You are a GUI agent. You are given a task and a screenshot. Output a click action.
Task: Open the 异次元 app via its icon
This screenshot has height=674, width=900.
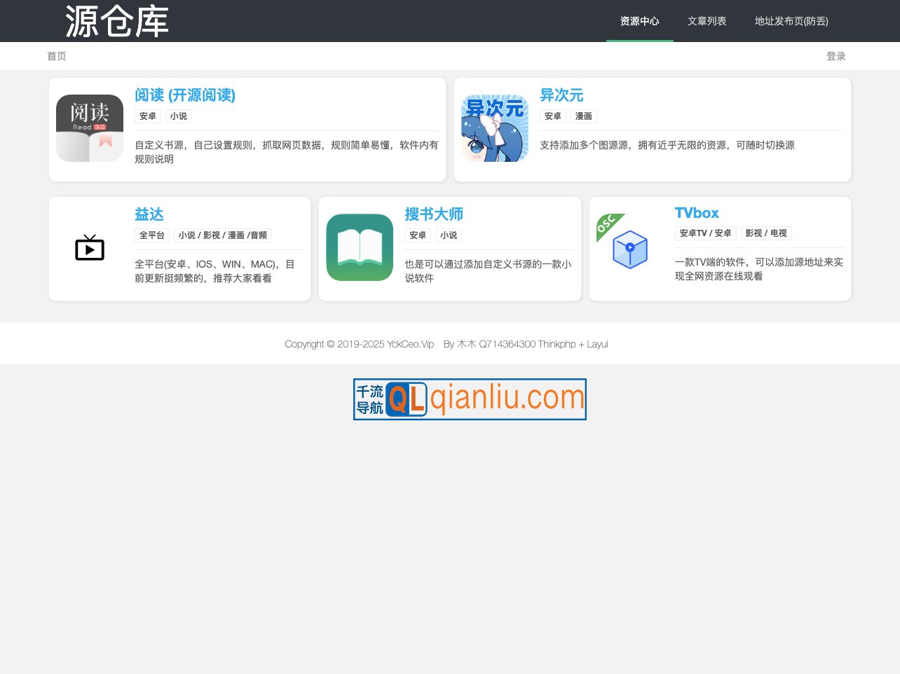(495, 128)
